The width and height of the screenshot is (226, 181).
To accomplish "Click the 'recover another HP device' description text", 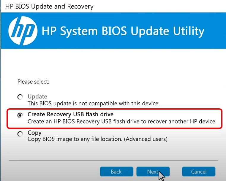I will point(122,121).
